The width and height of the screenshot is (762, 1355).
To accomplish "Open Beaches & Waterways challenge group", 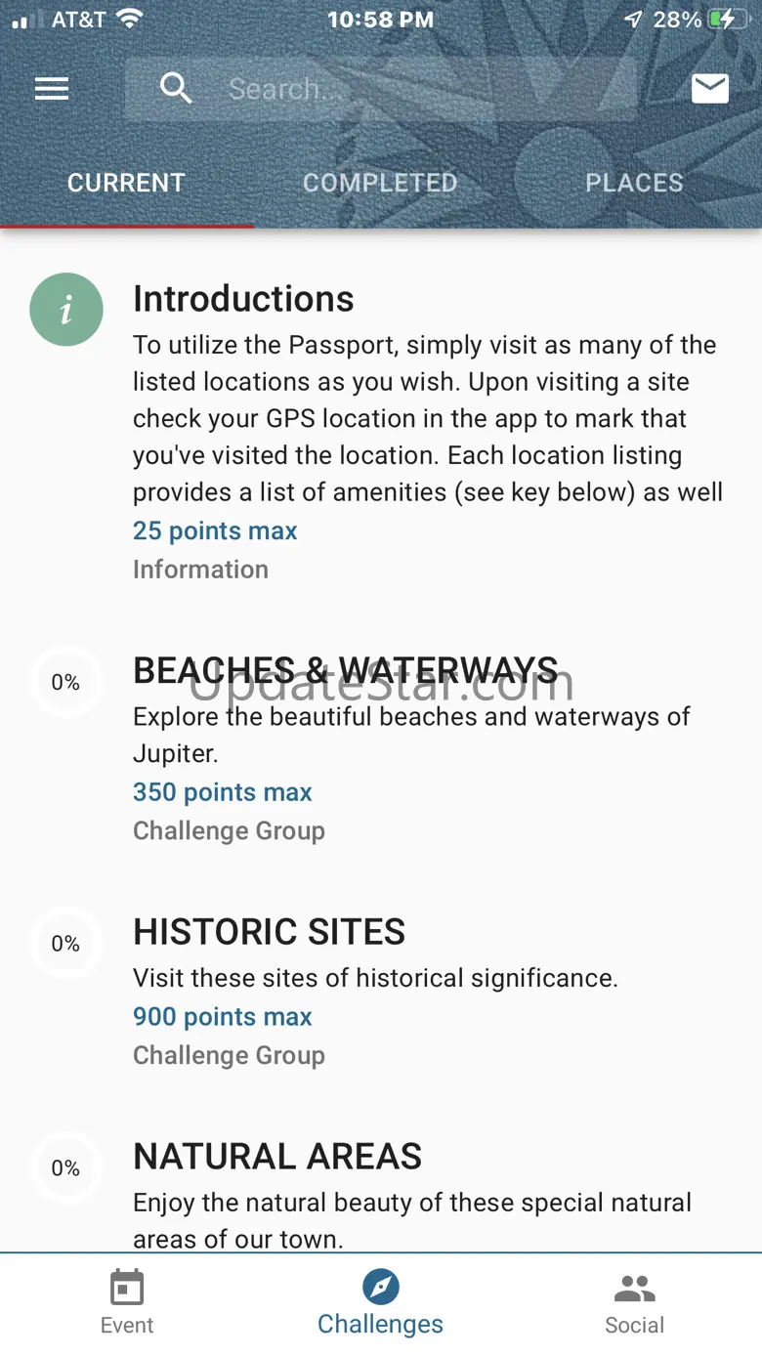I will coord(345,671).
